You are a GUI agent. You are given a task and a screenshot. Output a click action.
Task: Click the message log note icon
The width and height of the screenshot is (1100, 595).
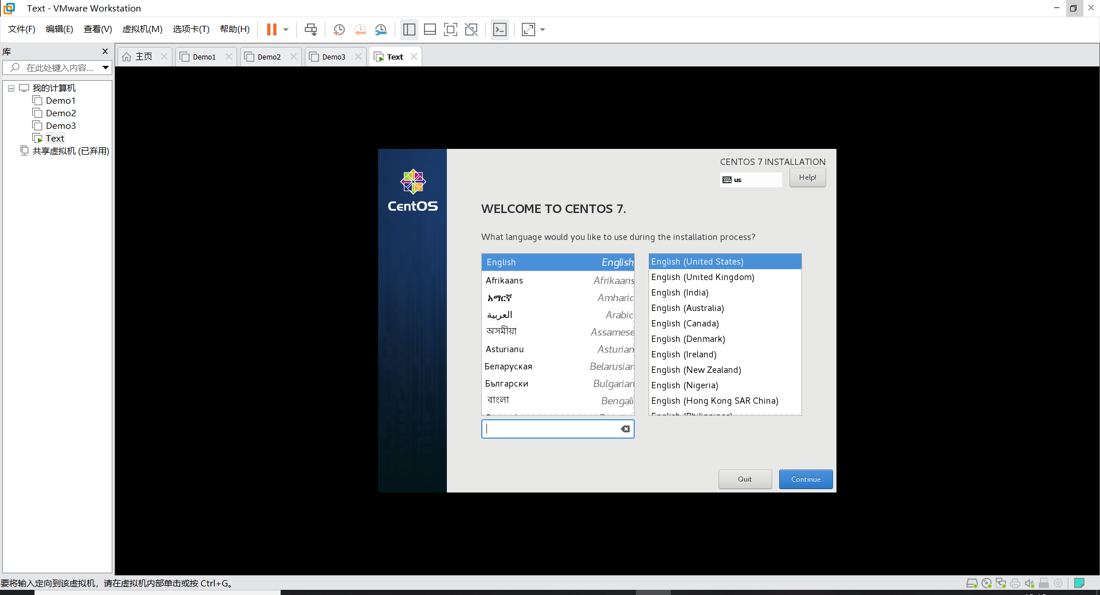click(x=1079, y=583)
